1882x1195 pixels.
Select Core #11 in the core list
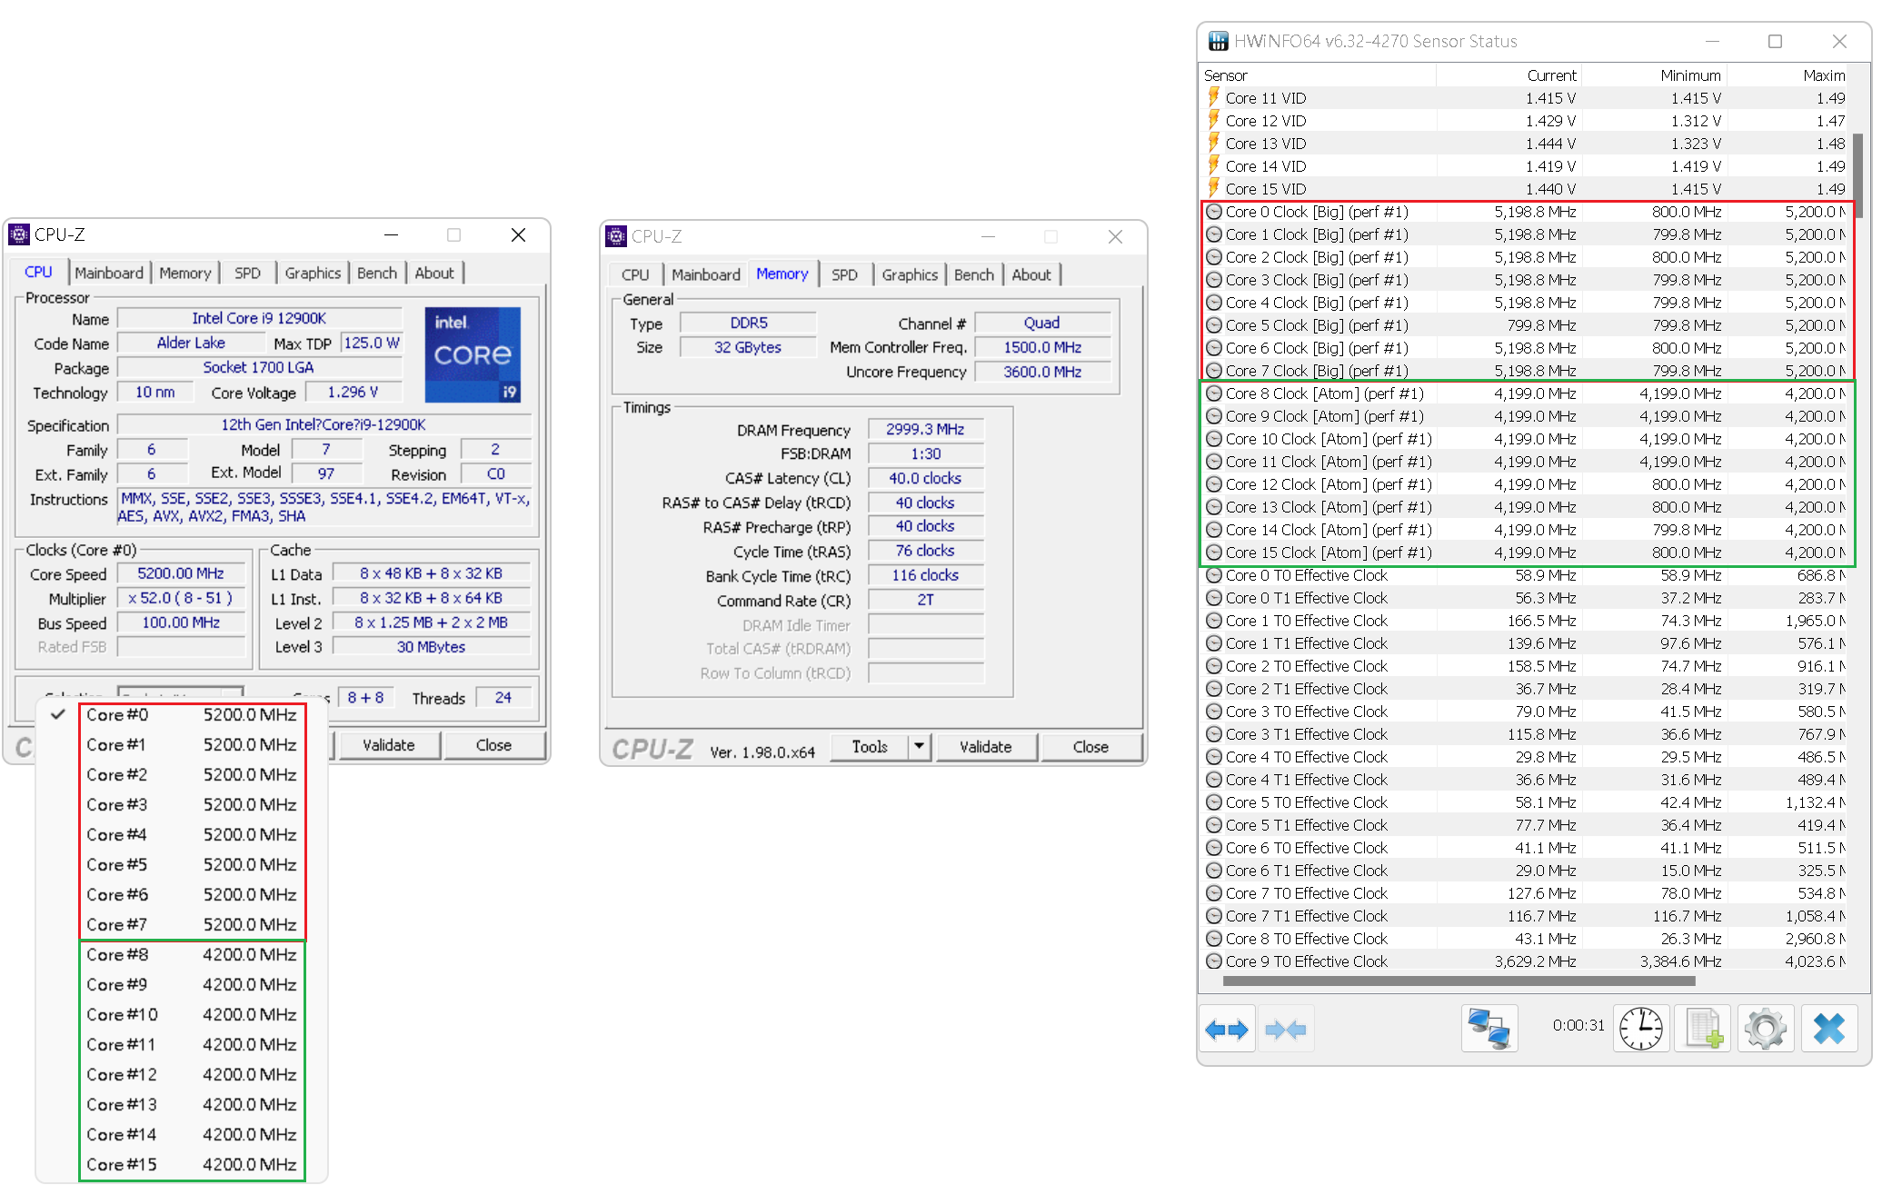point(192,1045)
